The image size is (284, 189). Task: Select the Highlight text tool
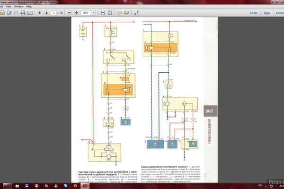click(126, 13)
